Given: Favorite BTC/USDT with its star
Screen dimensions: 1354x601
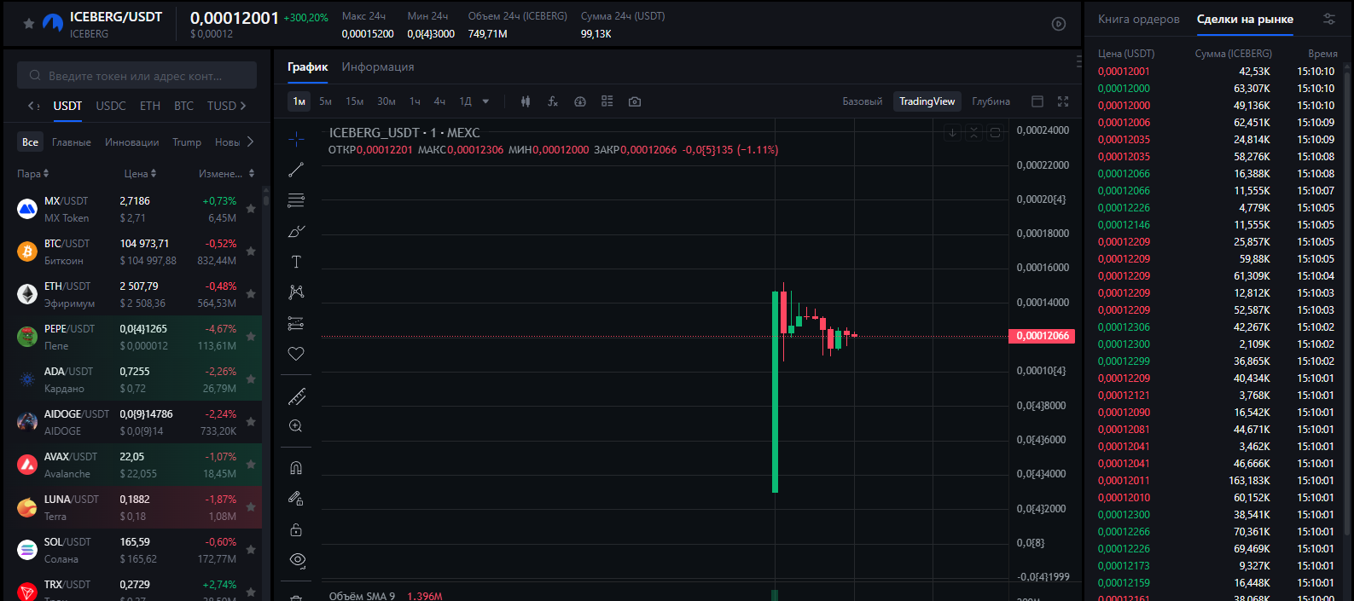Looking at the screenshot, I should (251, 251).
